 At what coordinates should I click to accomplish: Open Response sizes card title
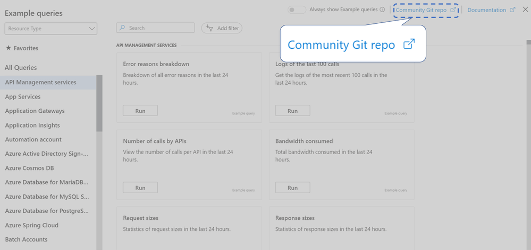tap(295, 218)
